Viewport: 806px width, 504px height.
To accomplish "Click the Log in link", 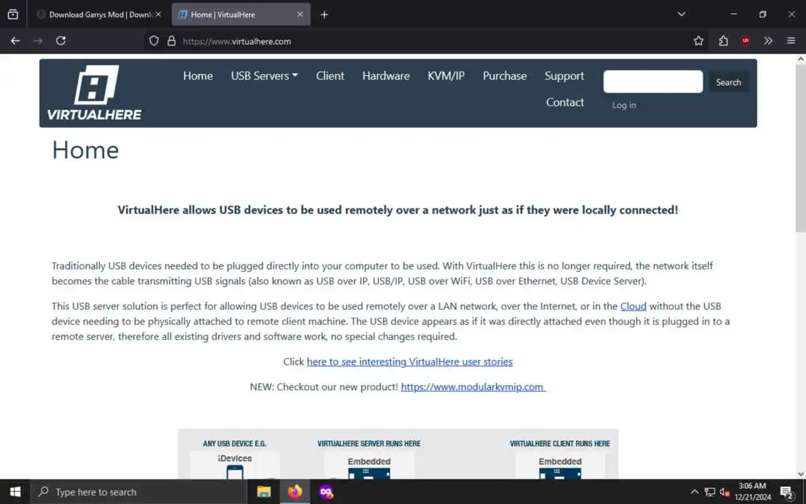I will 624,105.
